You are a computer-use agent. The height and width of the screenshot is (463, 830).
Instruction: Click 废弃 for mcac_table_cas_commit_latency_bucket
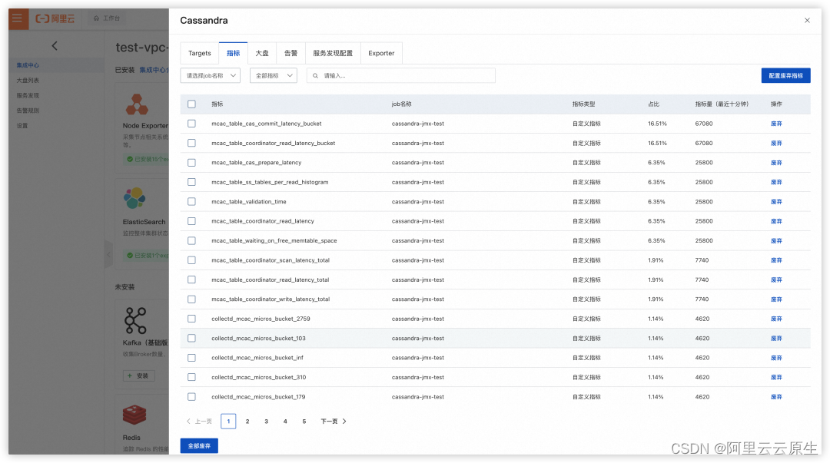point(776,124)
